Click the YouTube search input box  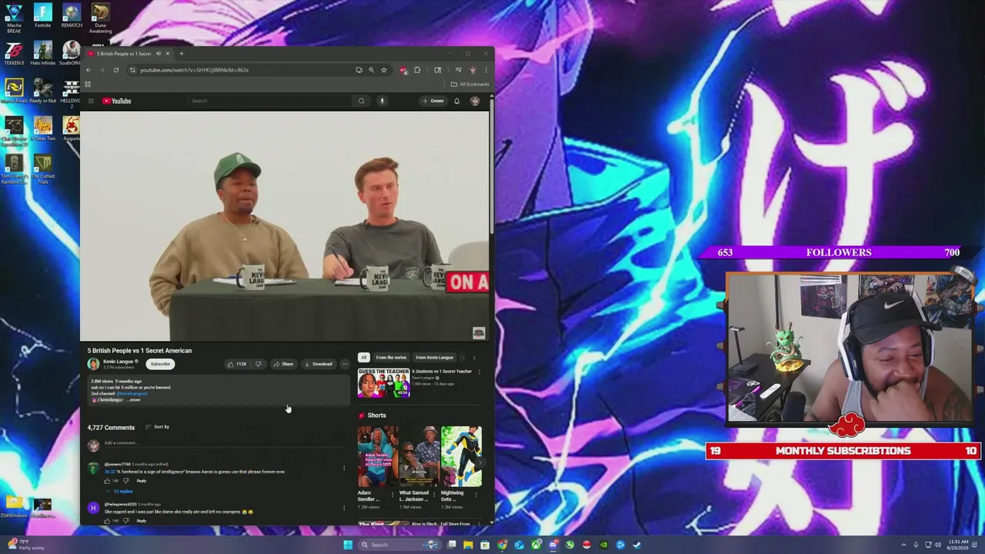click(269, 101)
